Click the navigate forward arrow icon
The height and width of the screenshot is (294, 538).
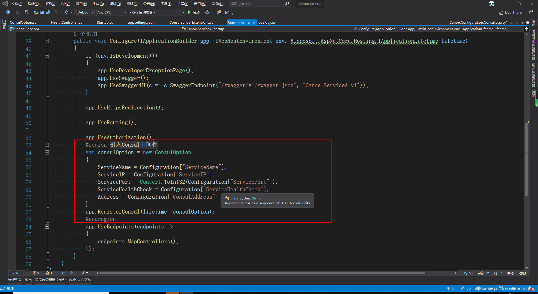tap(18, 12)
